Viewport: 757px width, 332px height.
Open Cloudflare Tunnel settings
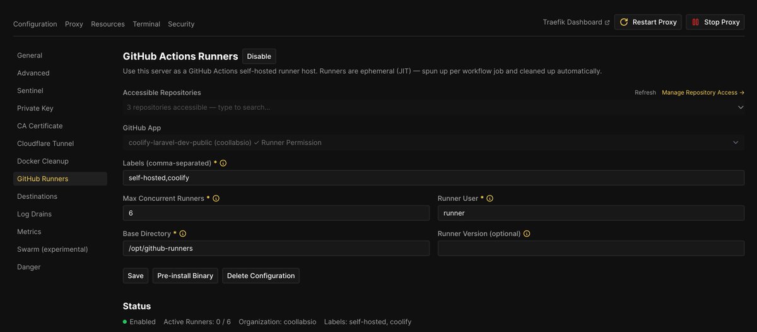(x=60, y=144)
